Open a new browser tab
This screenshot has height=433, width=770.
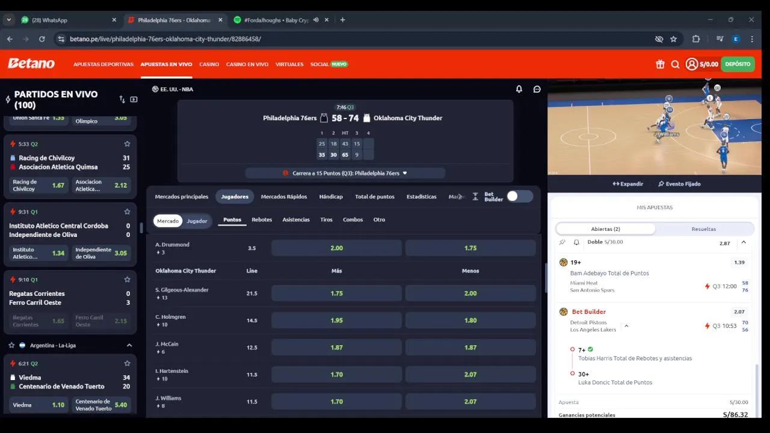342,20
